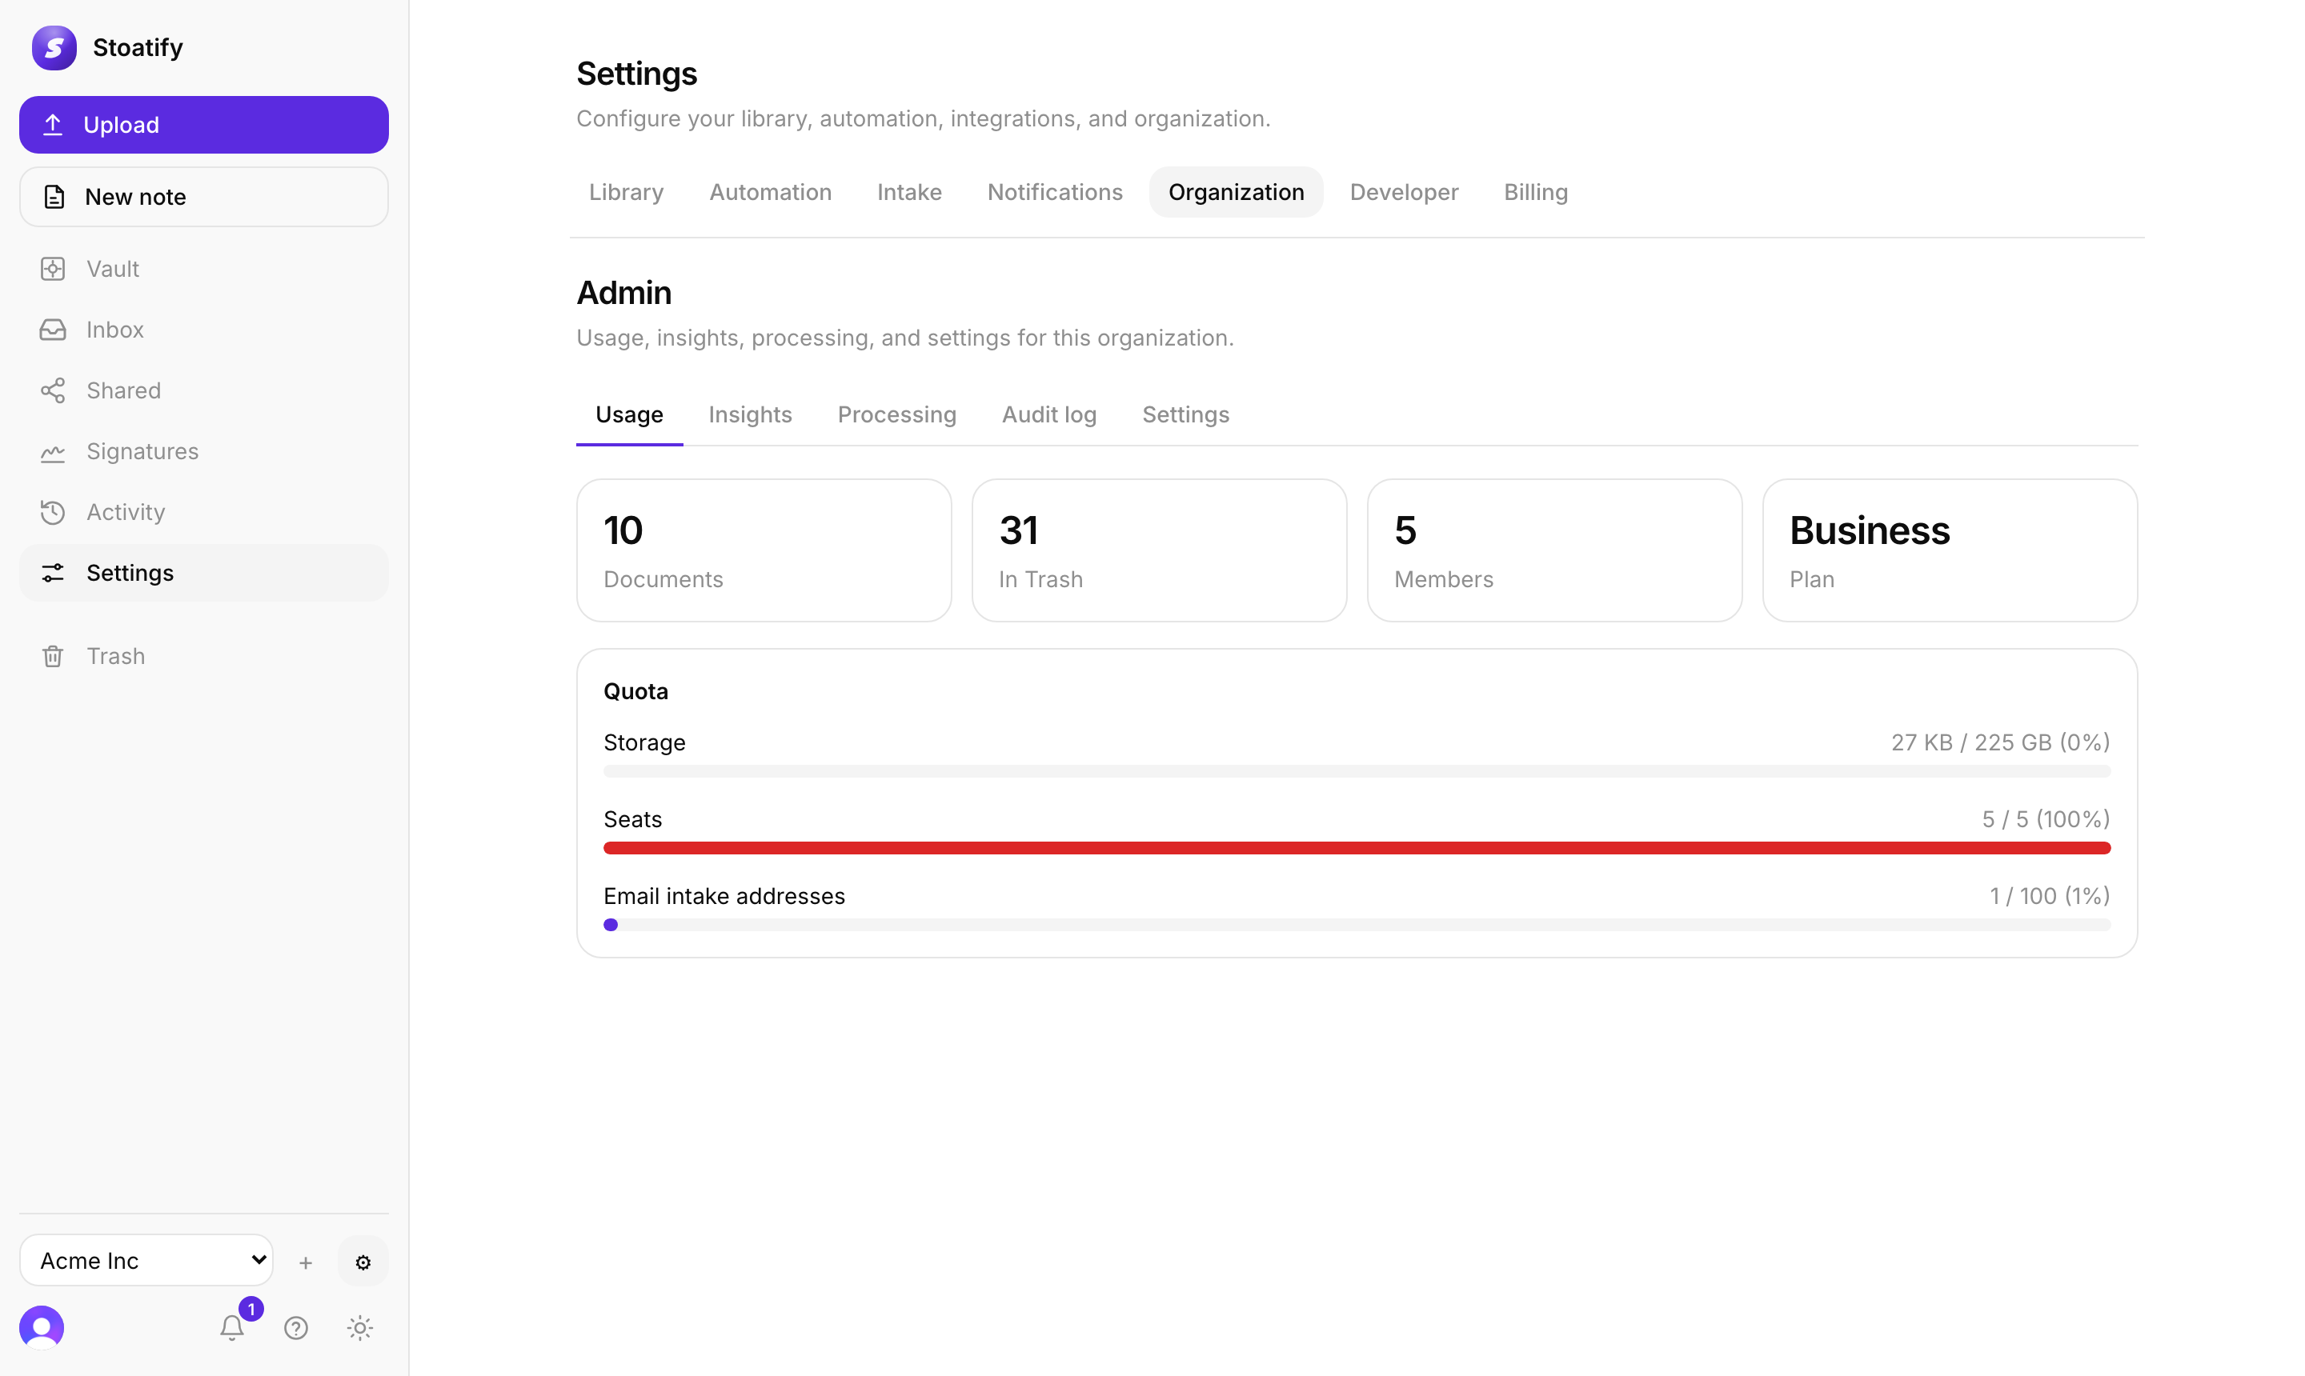Open the Processing sub-tab
The width and height of the screenshot is (2305, 1376).
click(x=896, y=414)
